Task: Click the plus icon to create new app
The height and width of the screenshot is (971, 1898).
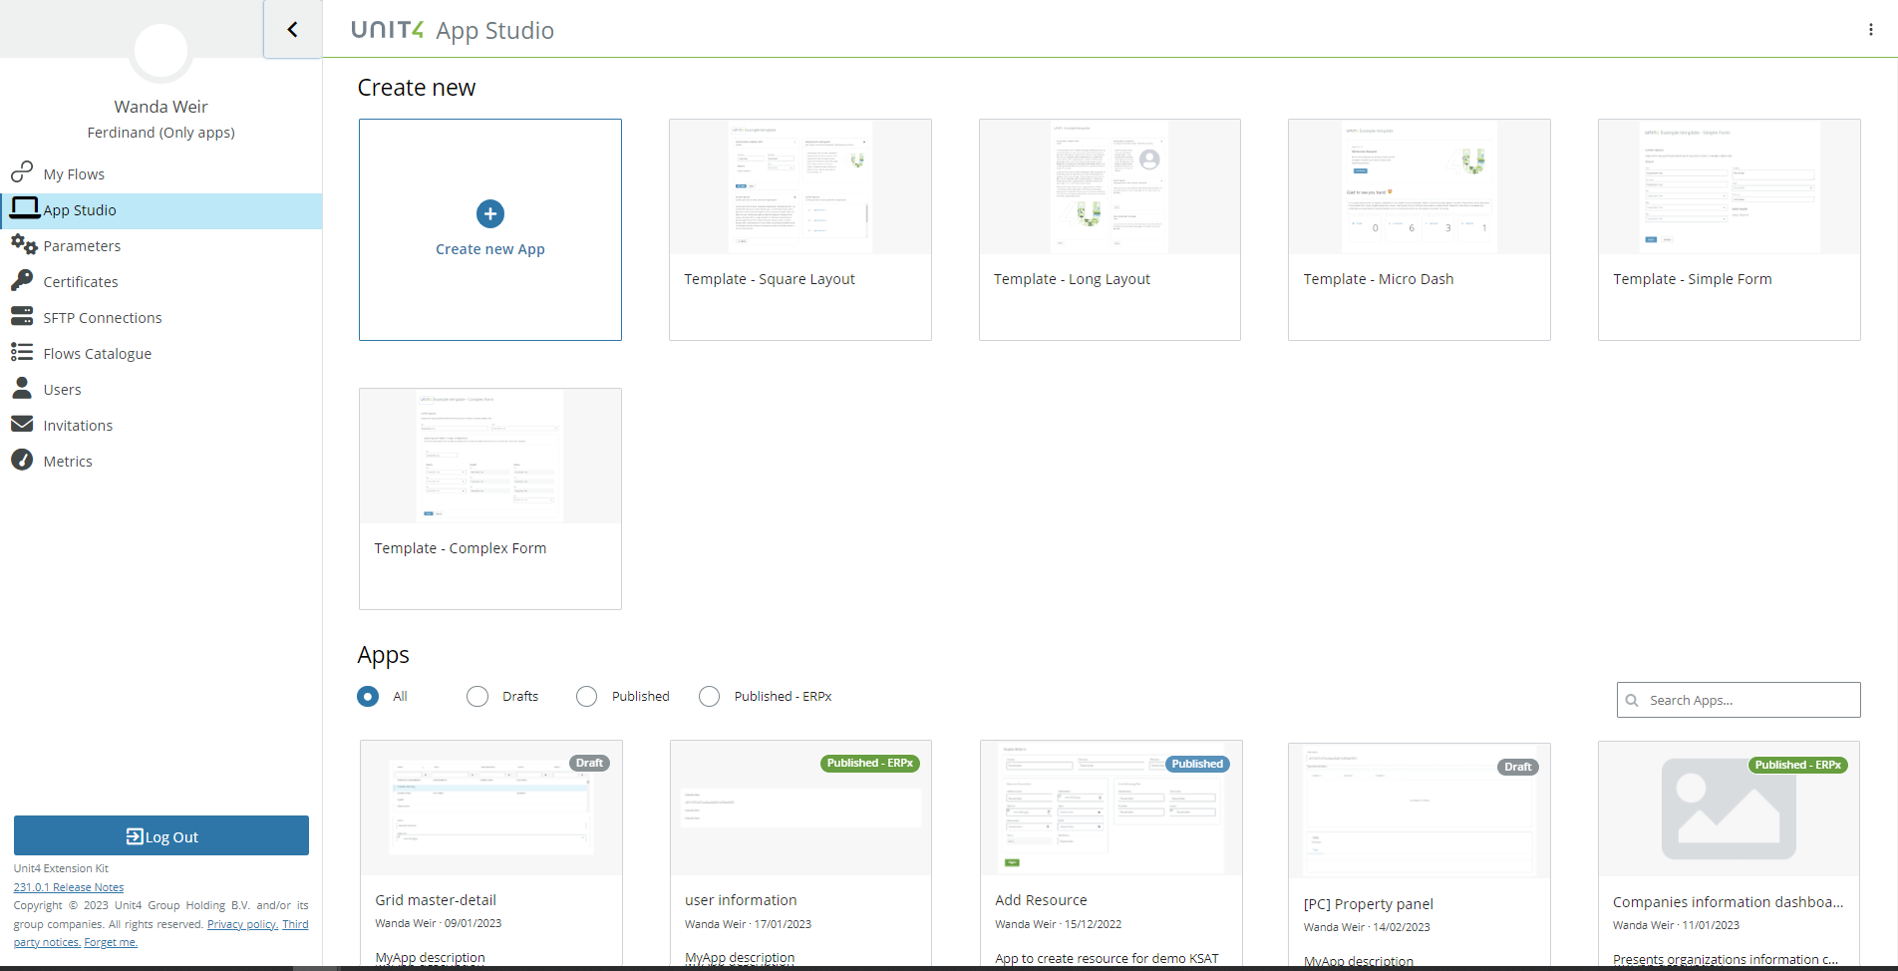Action: click(x=489, y=213)
